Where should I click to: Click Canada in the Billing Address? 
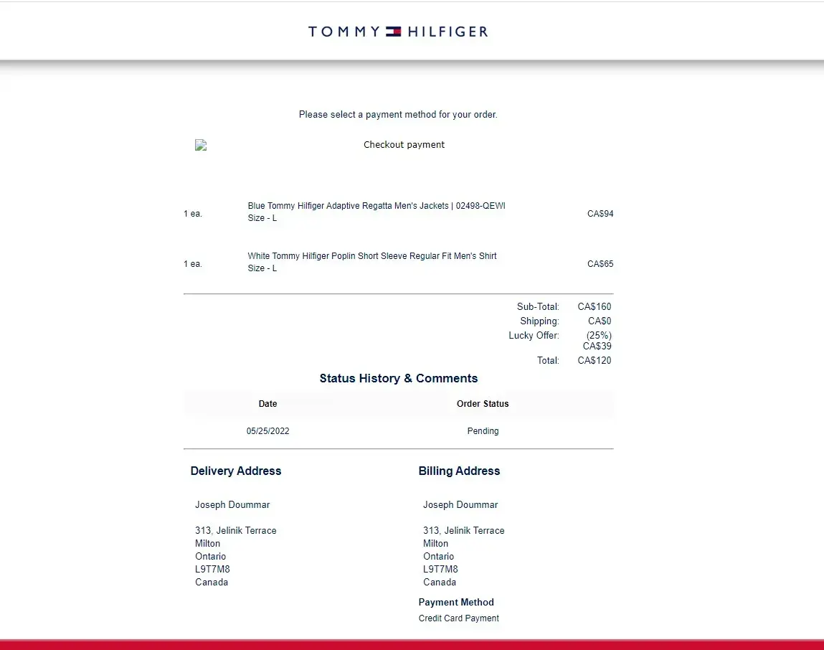pyautogui.click(x=440, y=582)
